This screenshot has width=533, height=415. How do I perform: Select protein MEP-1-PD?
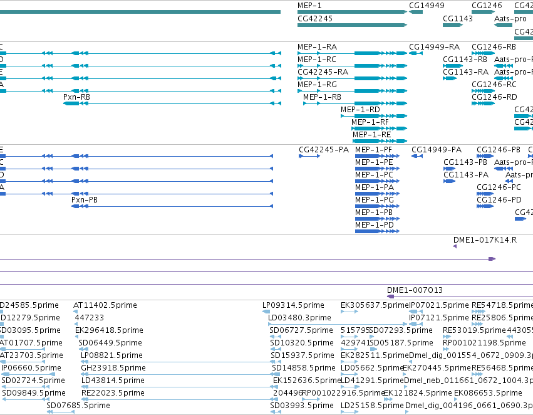[377, 231]
